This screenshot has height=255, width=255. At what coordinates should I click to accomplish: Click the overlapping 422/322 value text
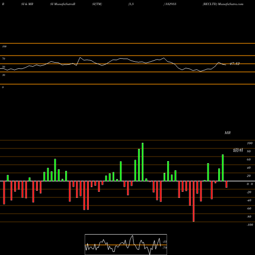pyautogui.click(x=238, y=150)
